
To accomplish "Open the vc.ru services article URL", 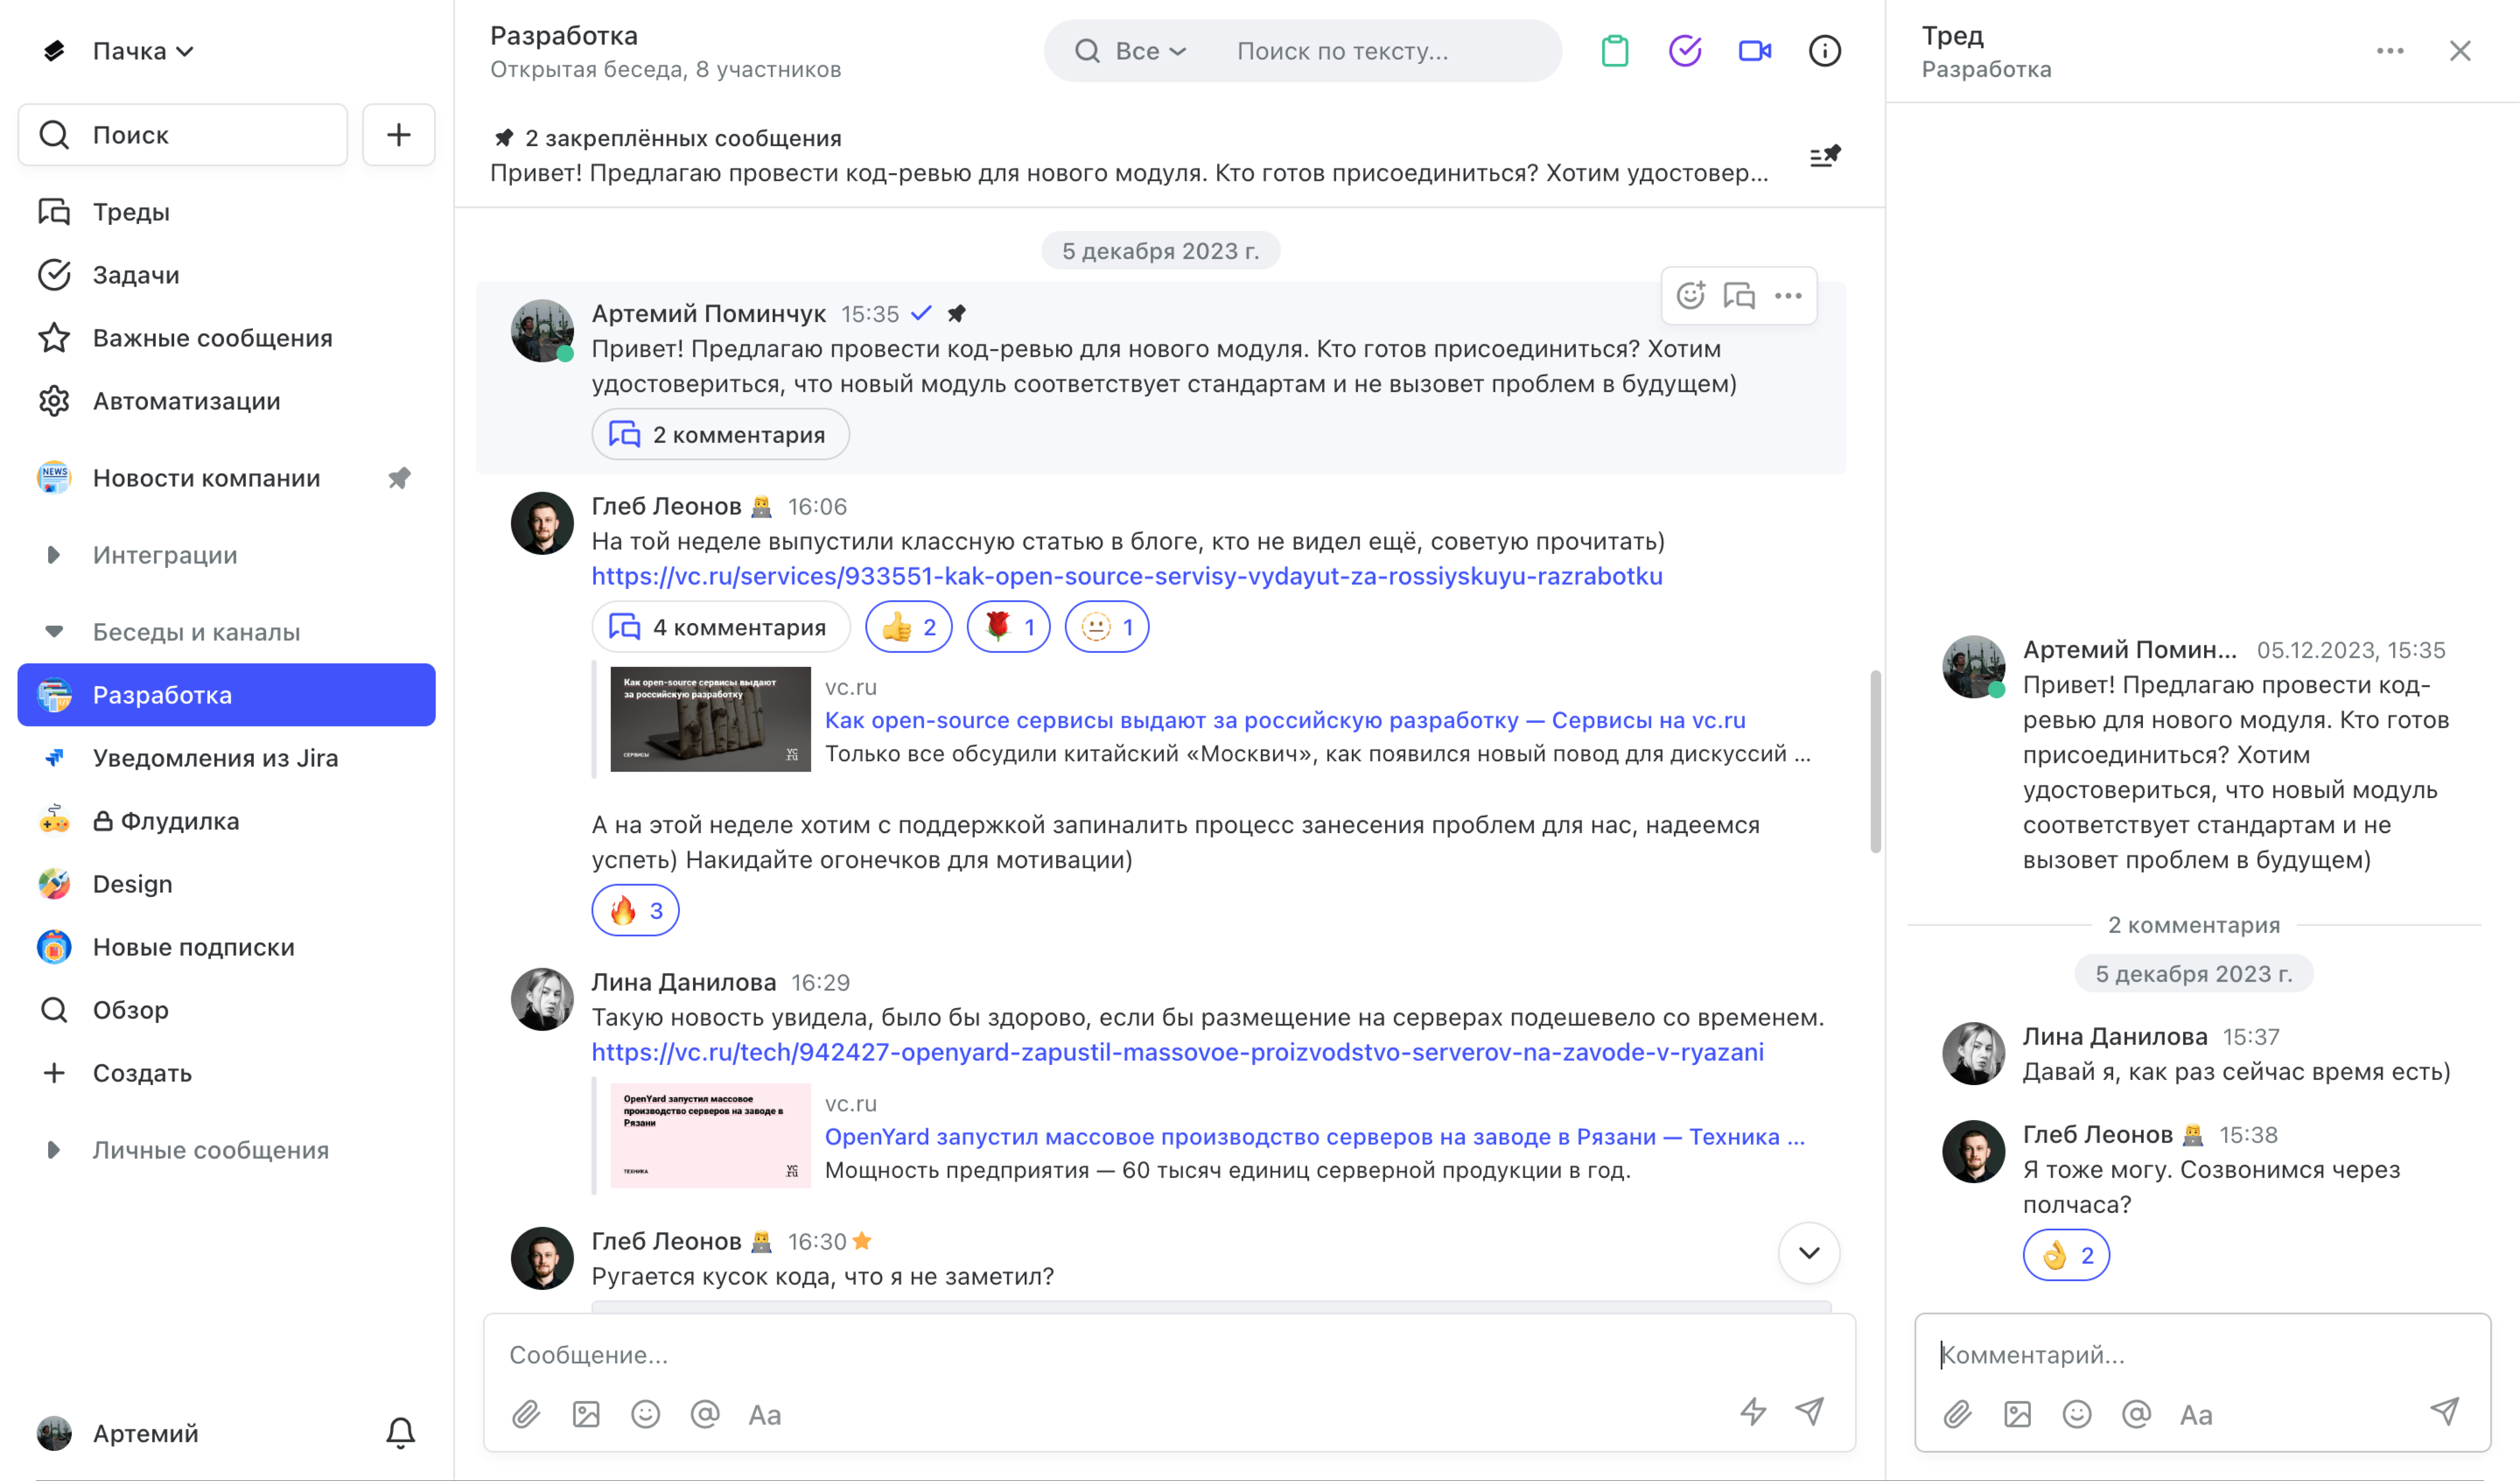I will (x=1127, y=576).
